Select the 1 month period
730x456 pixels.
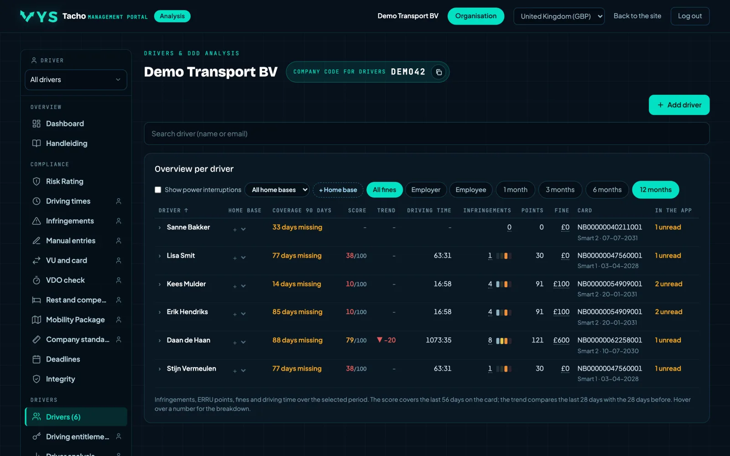click(x=516, y=190)
